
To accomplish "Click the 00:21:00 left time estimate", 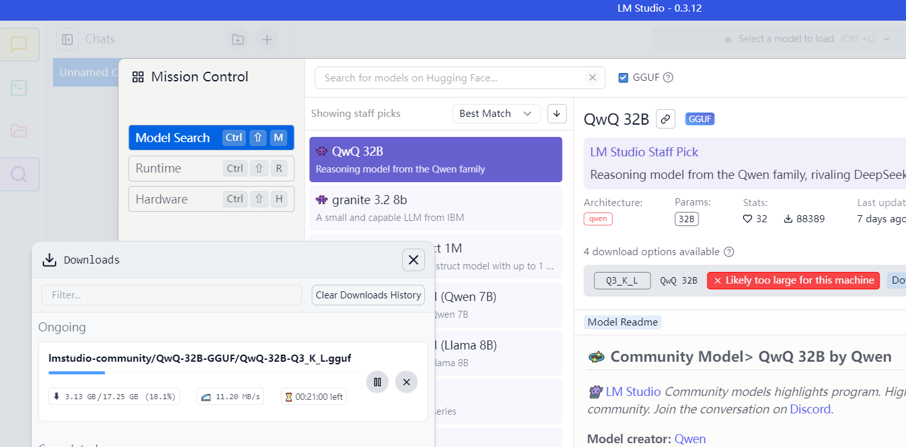I will [x=314, y=397].
